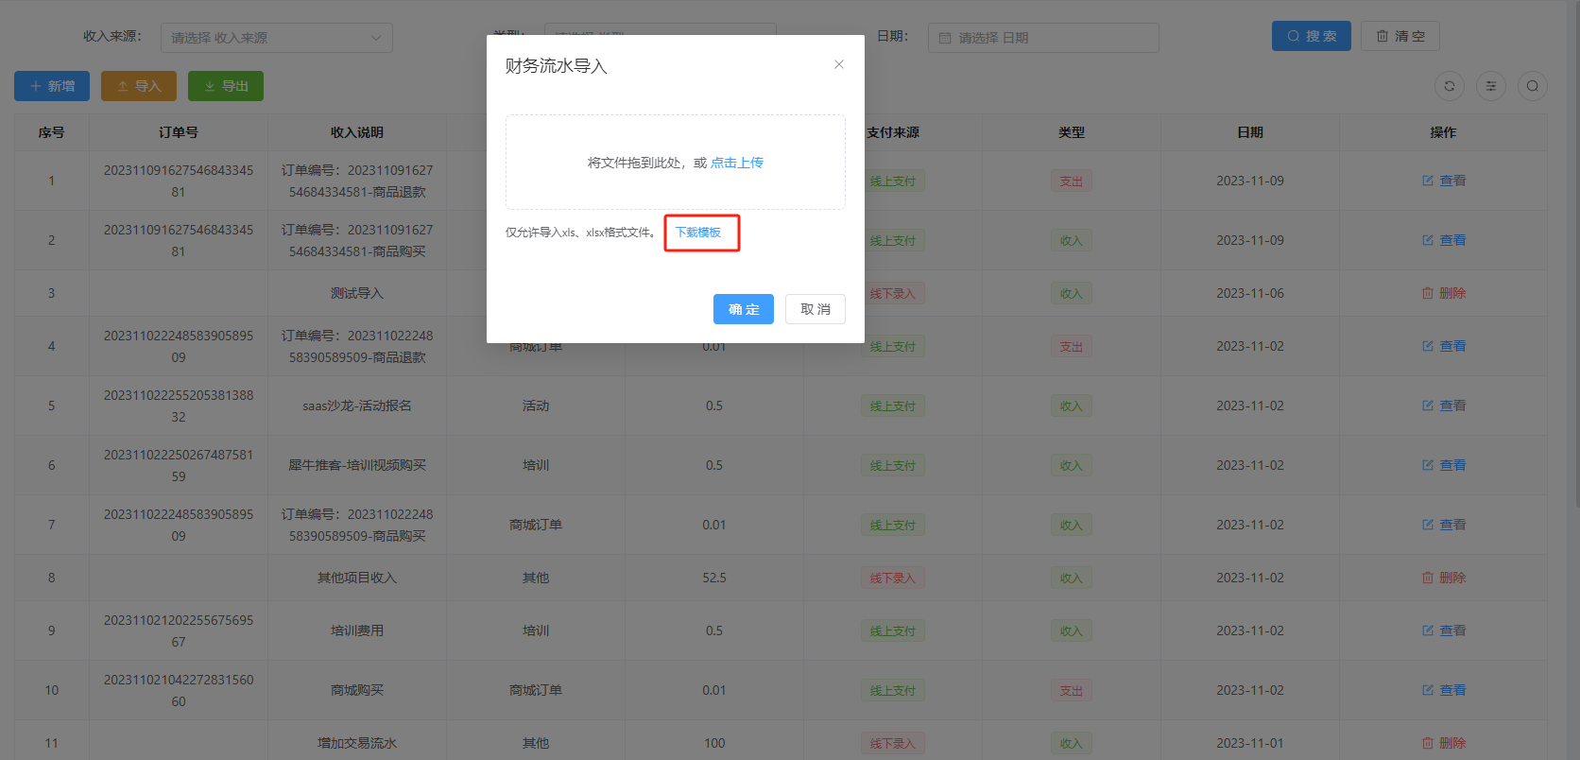
Task: Download the import template via 下载模板
Action: pos(698,233)
